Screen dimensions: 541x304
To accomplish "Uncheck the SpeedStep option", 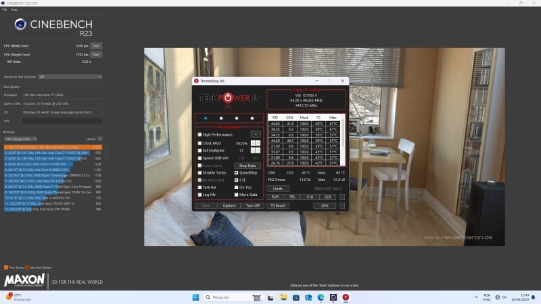I will click(236, 172).
